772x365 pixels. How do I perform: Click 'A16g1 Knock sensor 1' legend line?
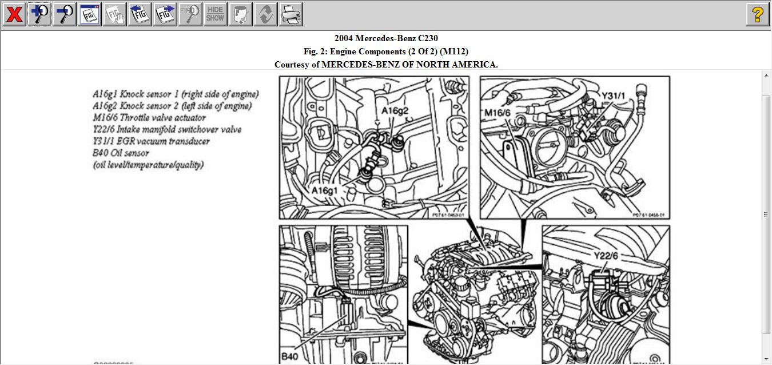(176, 94)
